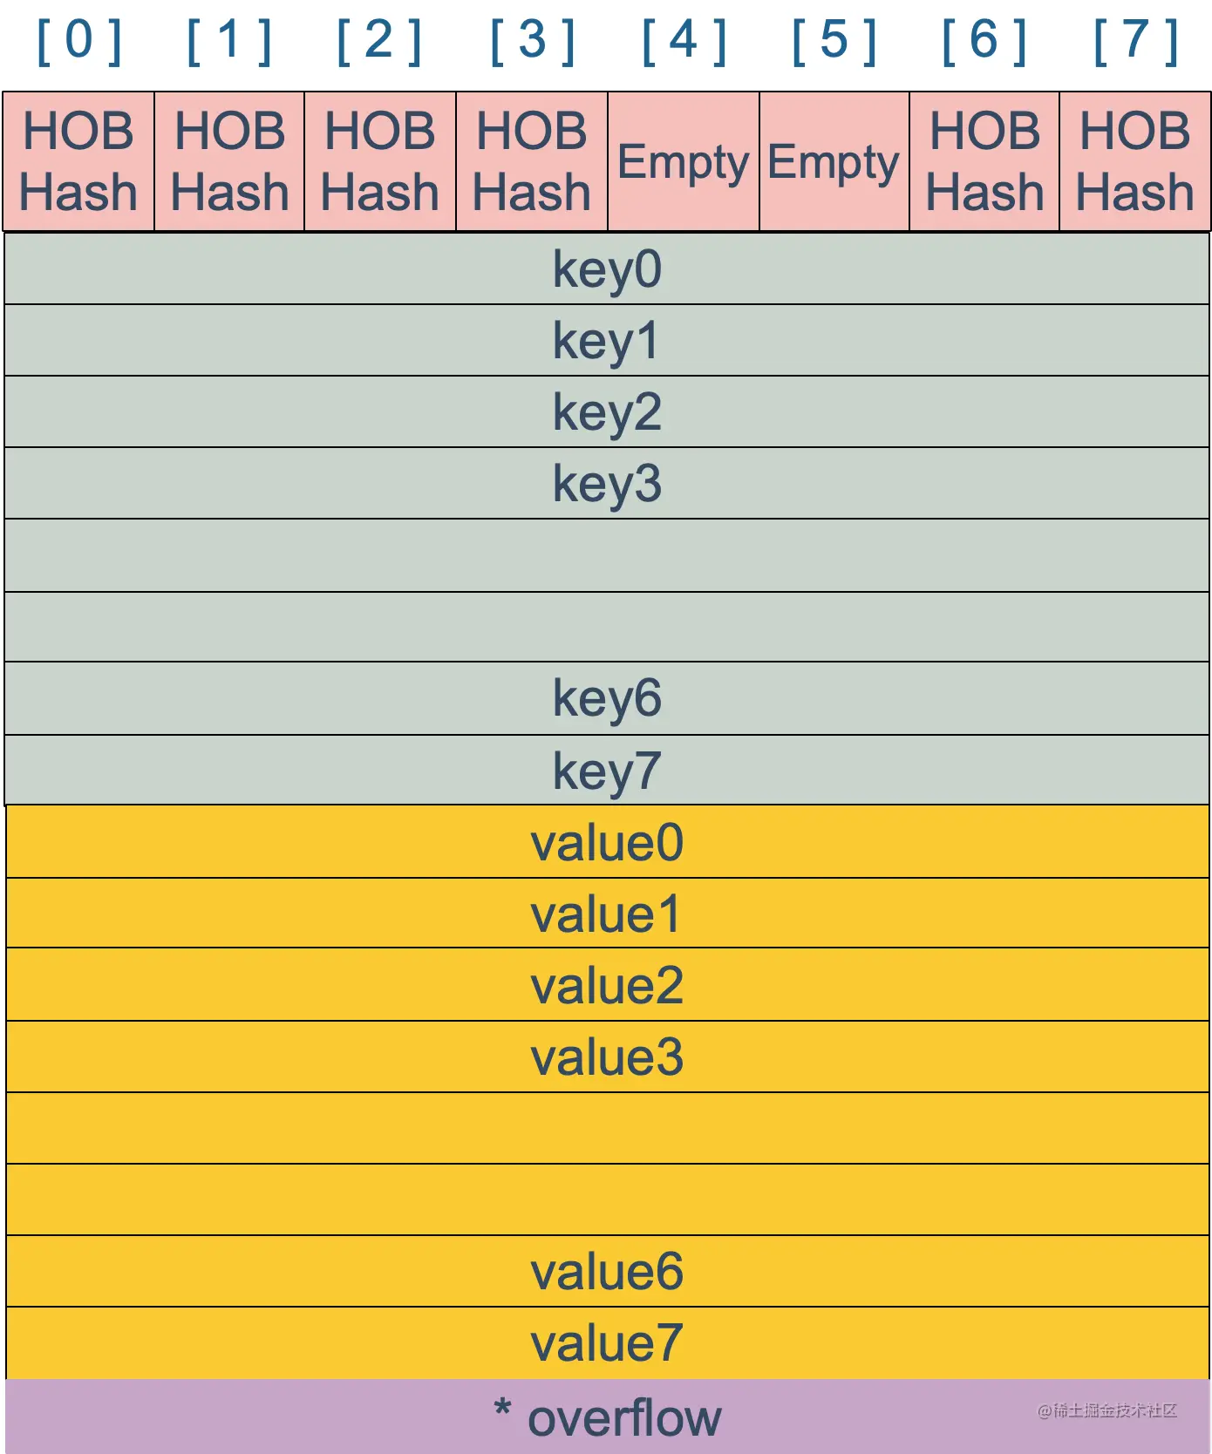
Task: Click the value6 row
Action: (x=607, y=1271)
